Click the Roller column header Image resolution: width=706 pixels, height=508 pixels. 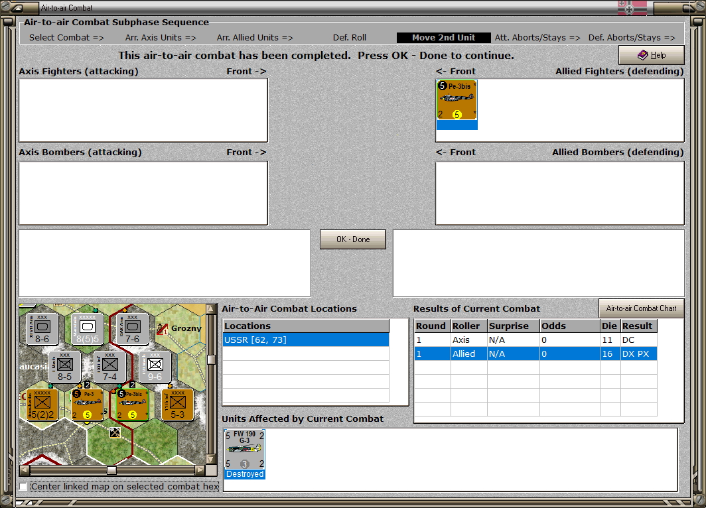point(468,326)
